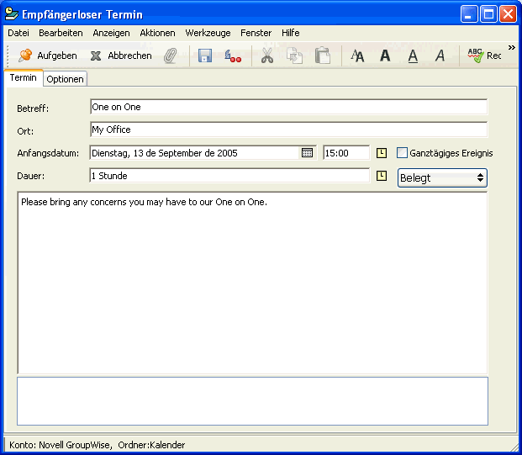
Task: Open the calendar picker for Anfangsdatum
Action: (x=307, y=153)
